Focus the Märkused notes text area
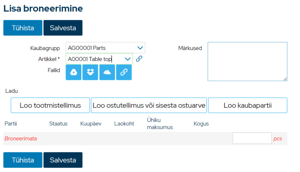300x172 pixels. (x=247, y=62)
